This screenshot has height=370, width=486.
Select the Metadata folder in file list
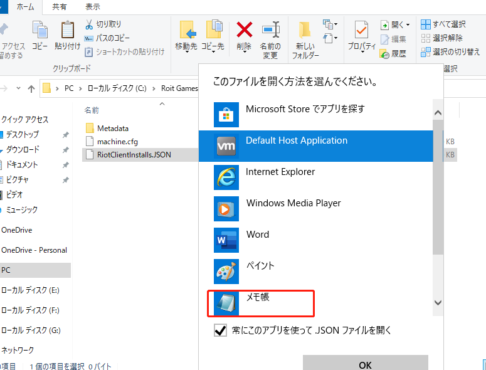(x=112, y=128)
